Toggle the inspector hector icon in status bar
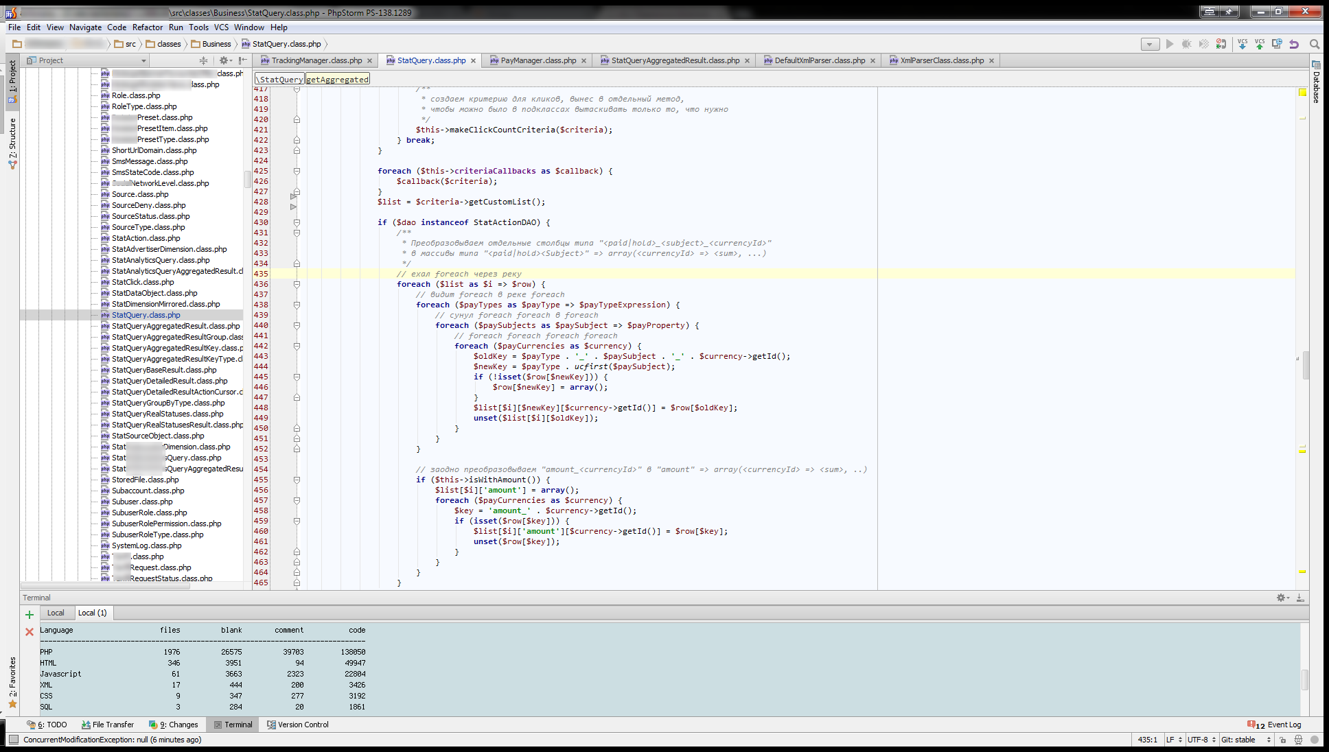1329x752 pixels. pos(1298,740)
